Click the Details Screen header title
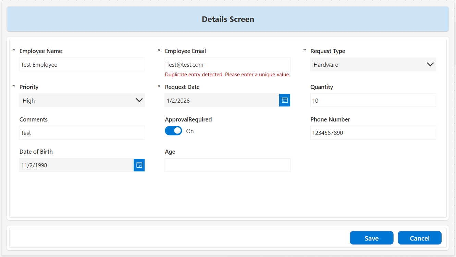Viewport: 456px width, 257px height. point(228,19)
